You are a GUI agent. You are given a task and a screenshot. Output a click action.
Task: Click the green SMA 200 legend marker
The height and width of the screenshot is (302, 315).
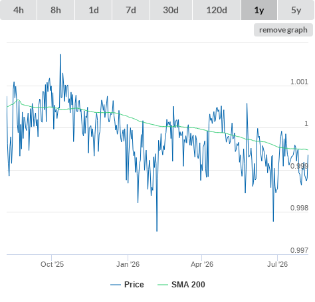(x=163, y=285)
